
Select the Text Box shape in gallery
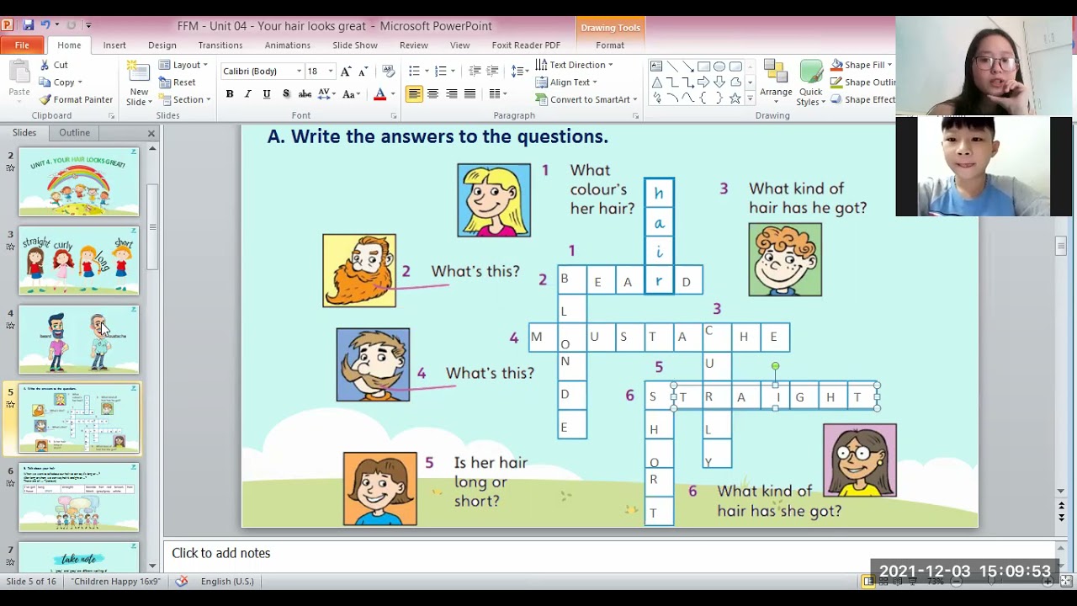tap(656, 66)
